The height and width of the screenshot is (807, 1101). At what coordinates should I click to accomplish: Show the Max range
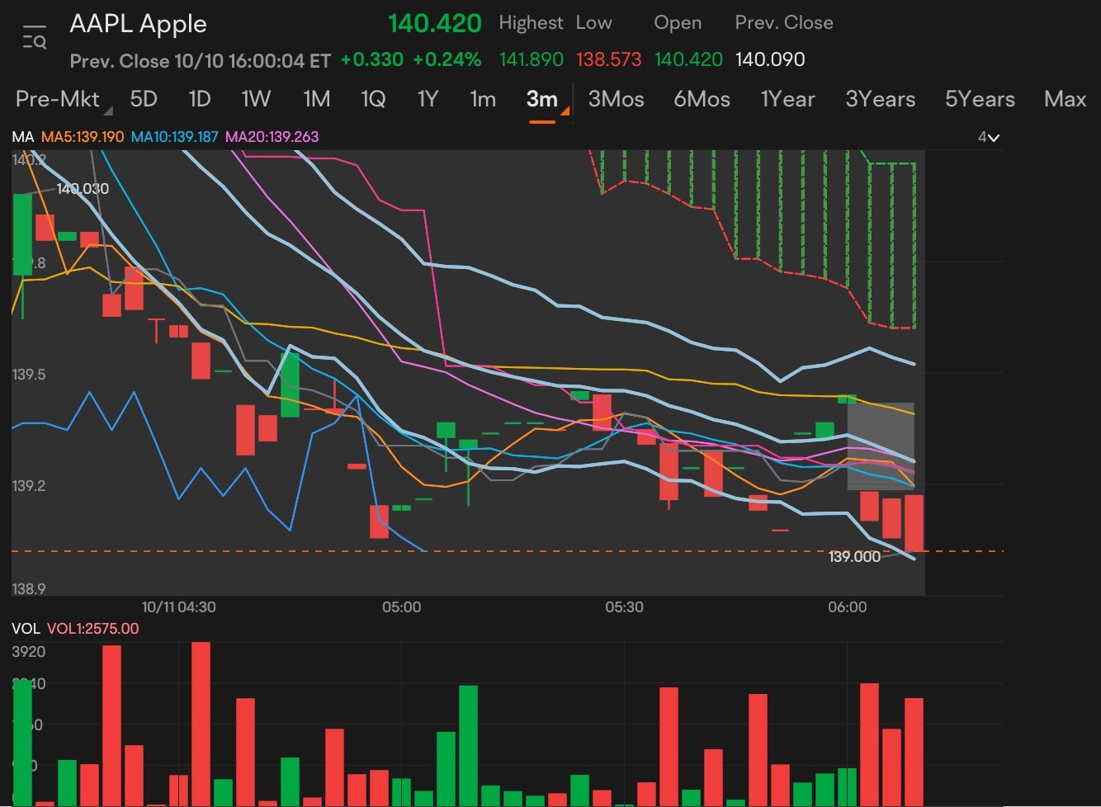click(x=1065, y=99)
